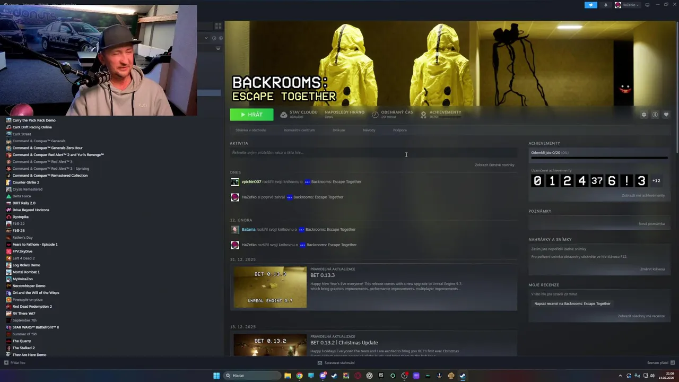Show hidden tray icons chevron
Screen dimensions: 679x382
tap(621, 376)
